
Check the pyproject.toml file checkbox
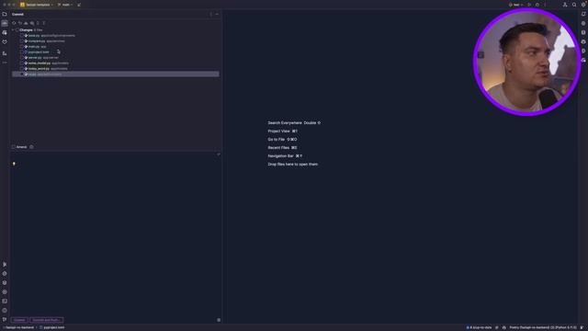tap(22, 52)
